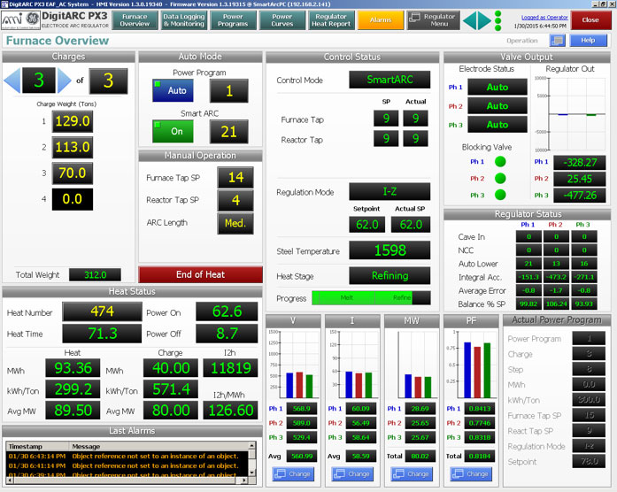Click Smart ARC number field 21

(x=229, y=132)
